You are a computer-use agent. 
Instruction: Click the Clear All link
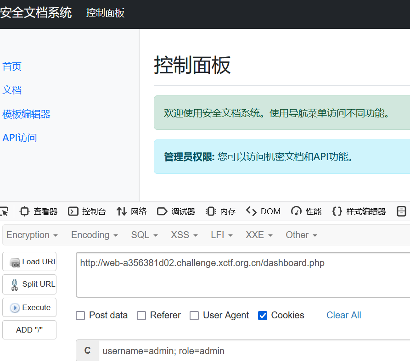pyautogui.click(x=343, y=315)
